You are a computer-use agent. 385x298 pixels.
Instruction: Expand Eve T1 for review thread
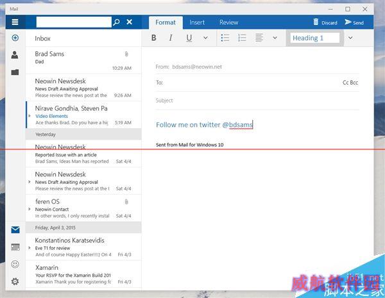30,248
